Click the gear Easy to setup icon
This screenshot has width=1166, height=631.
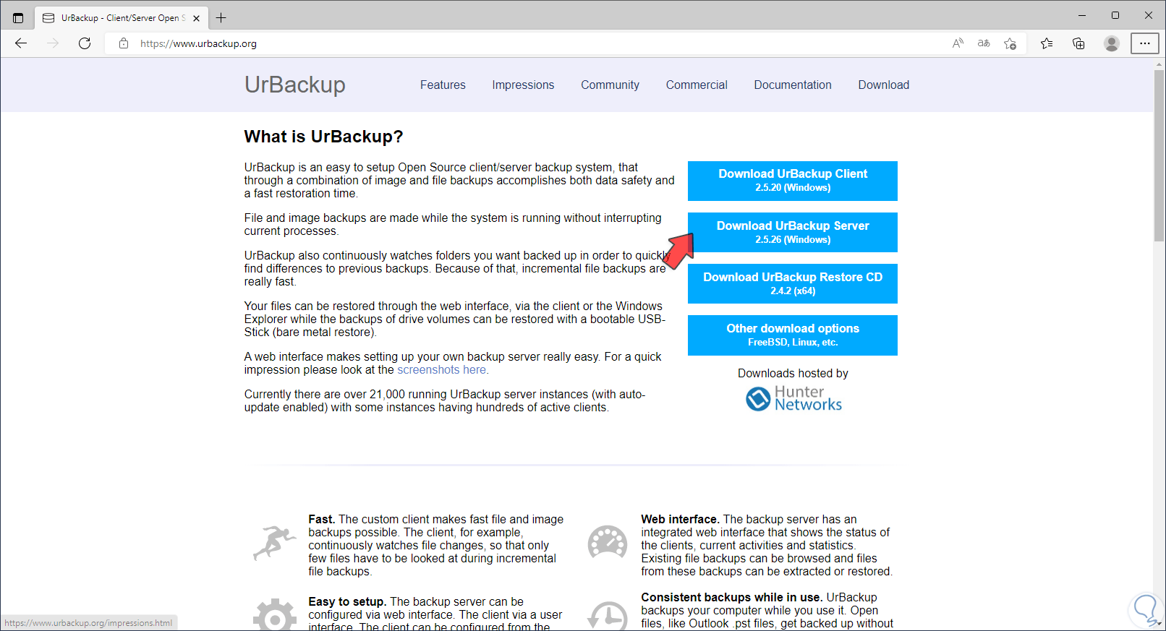coord(275,614)
